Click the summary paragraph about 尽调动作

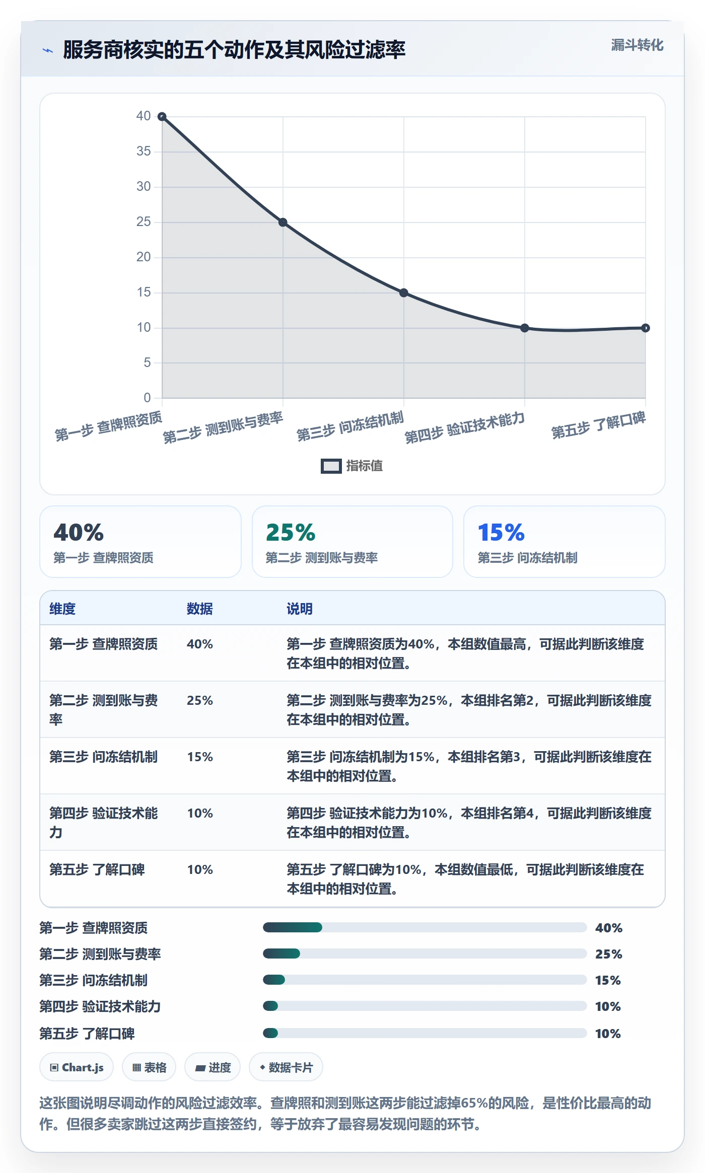coord(345,1114)
